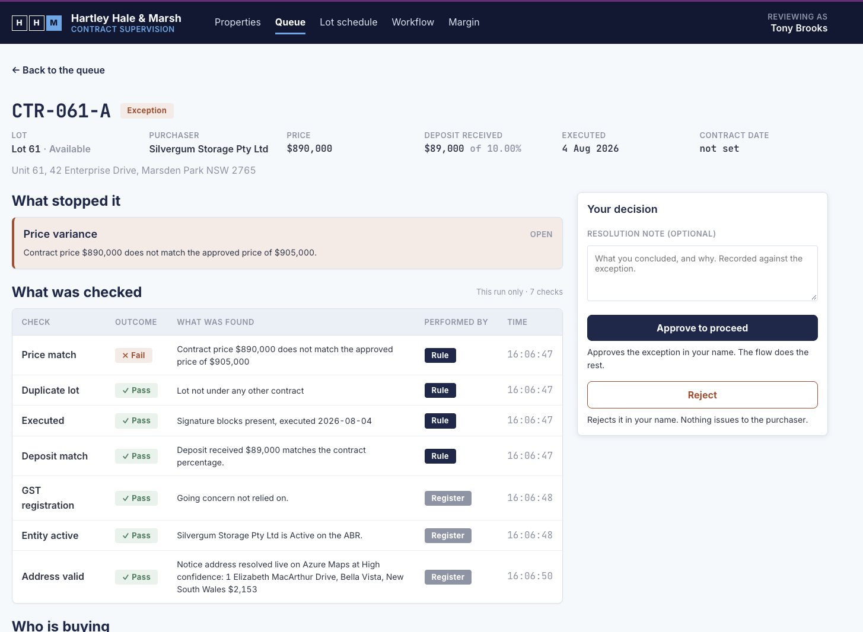Click the Pass badge in Address valid row
This screenshot has height=632, width=863.
point(136,577)
